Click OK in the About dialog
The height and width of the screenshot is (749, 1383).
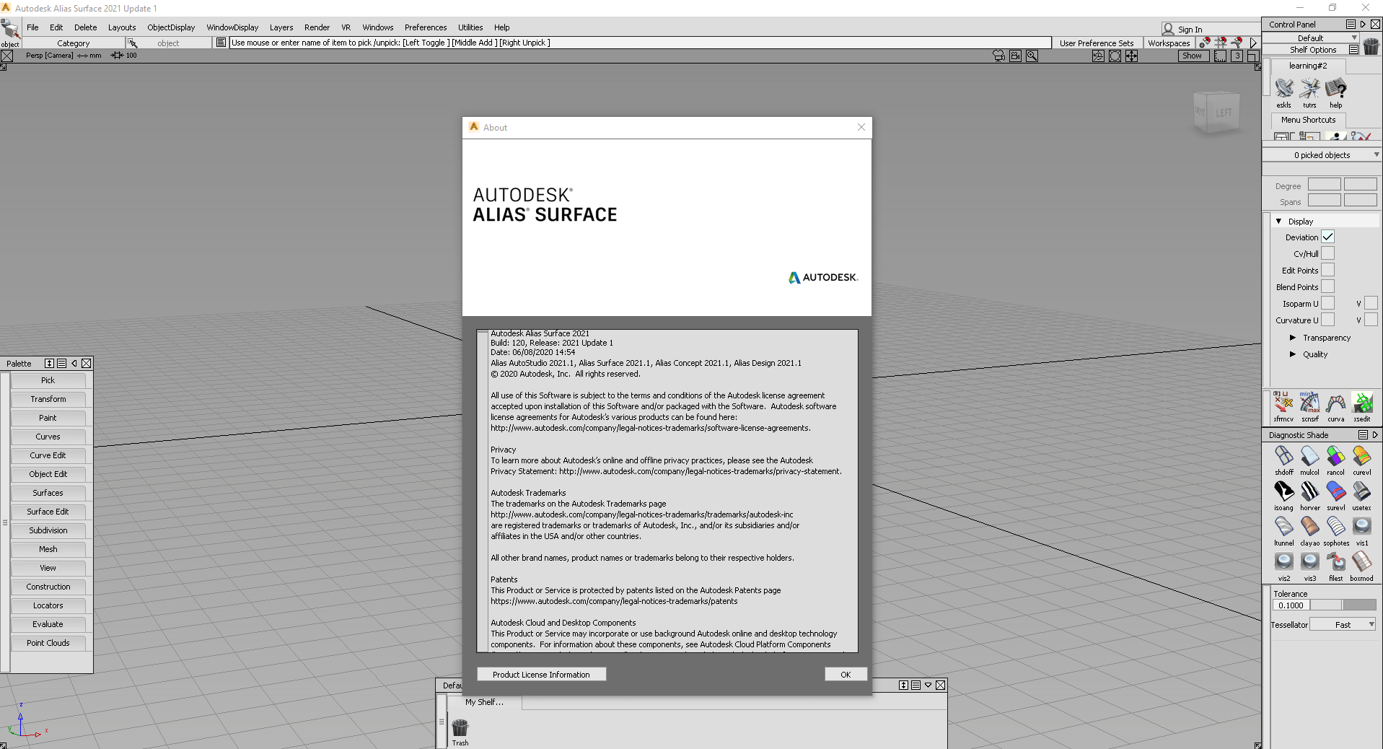coord(846,675)
